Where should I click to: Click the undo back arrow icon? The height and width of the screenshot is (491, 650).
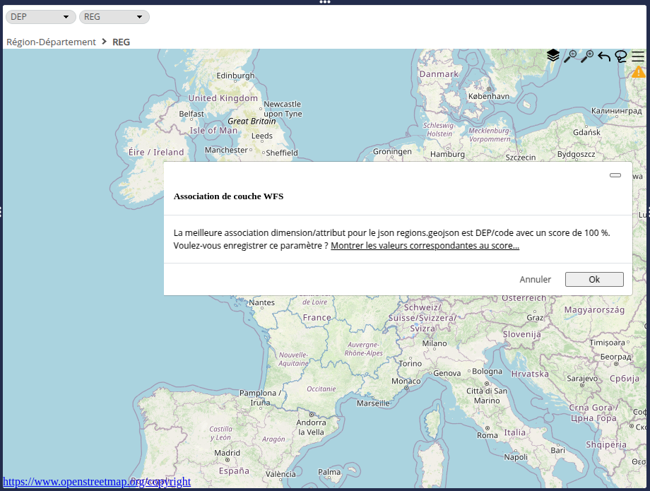[x=604, y=57]
